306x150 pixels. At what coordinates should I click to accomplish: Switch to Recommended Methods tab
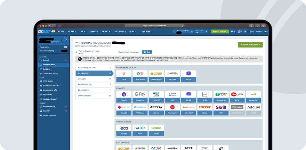tap(94, 68)
